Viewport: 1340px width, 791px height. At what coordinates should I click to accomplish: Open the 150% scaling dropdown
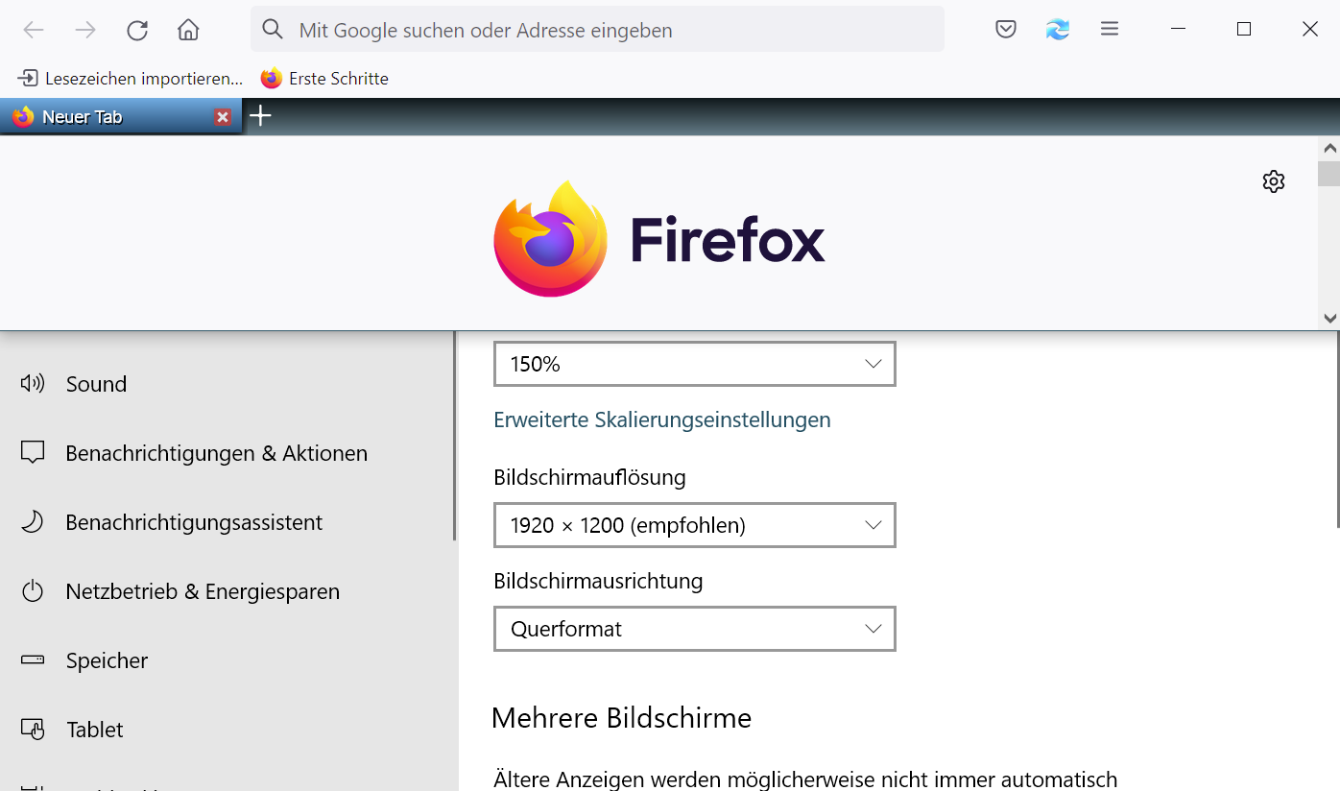click(694, 364)
